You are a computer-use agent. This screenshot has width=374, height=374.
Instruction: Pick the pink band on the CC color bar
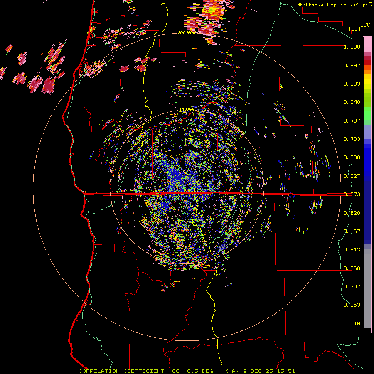pos(367,44)
